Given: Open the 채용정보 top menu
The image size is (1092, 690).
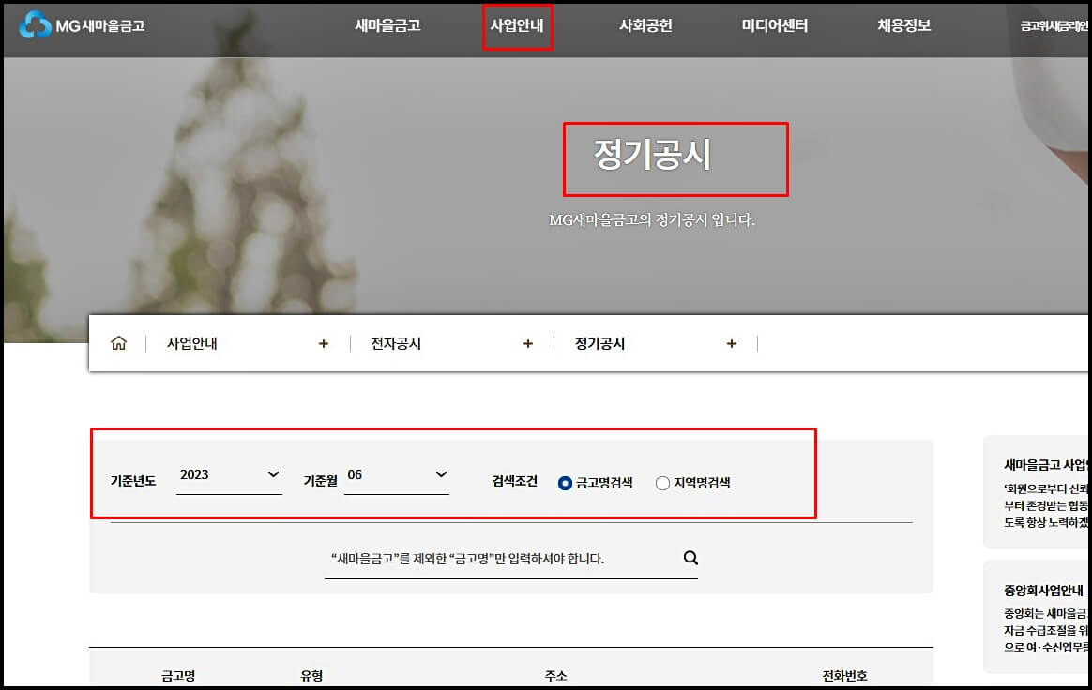Looking at the screenshot, I should point(904,25).
